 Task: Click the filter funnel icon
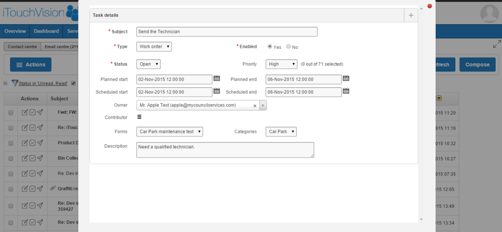click(x=15, y=83)
